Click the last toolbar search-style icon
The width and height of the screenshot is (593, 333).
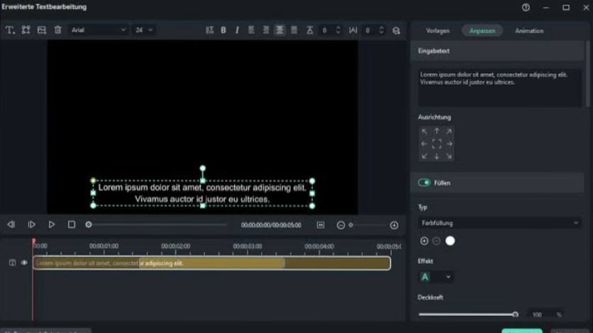tap(396, 30)
